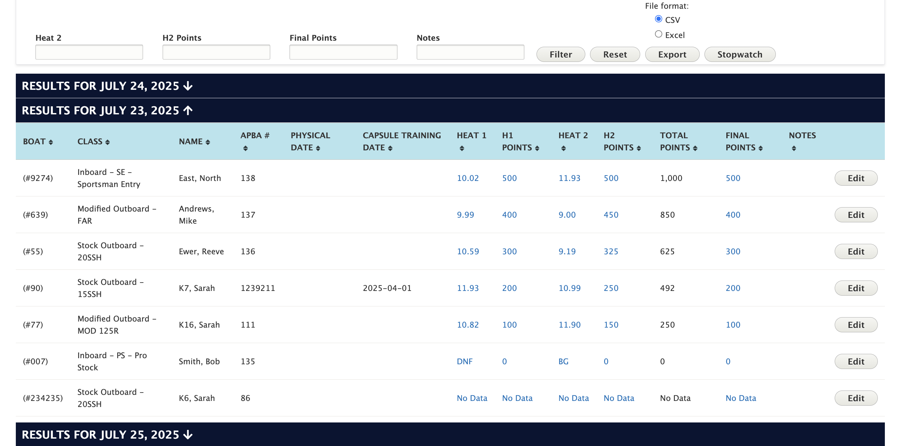900x446 pixels.
Task: Sort by Physical Date arrows
Action: 318,148
